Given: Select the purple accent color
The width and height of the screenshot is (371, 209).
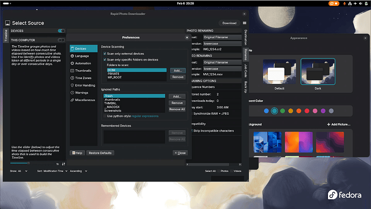Looking at the screenshot, I should point(323,111).
